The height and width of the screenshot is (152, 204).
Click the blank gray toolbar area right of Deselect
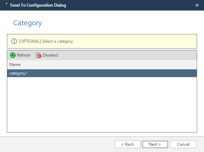click(128, 55)
